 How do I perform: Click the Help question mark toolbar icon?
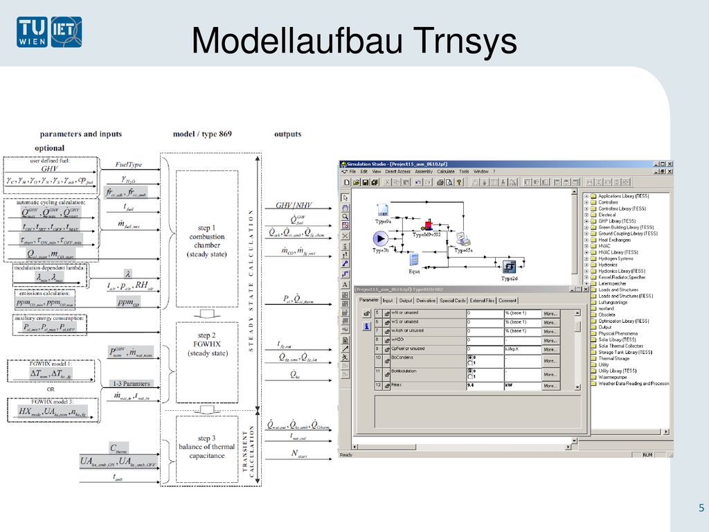459,182
